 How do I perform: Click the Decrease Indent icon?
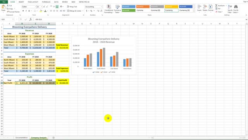[61, 11]
